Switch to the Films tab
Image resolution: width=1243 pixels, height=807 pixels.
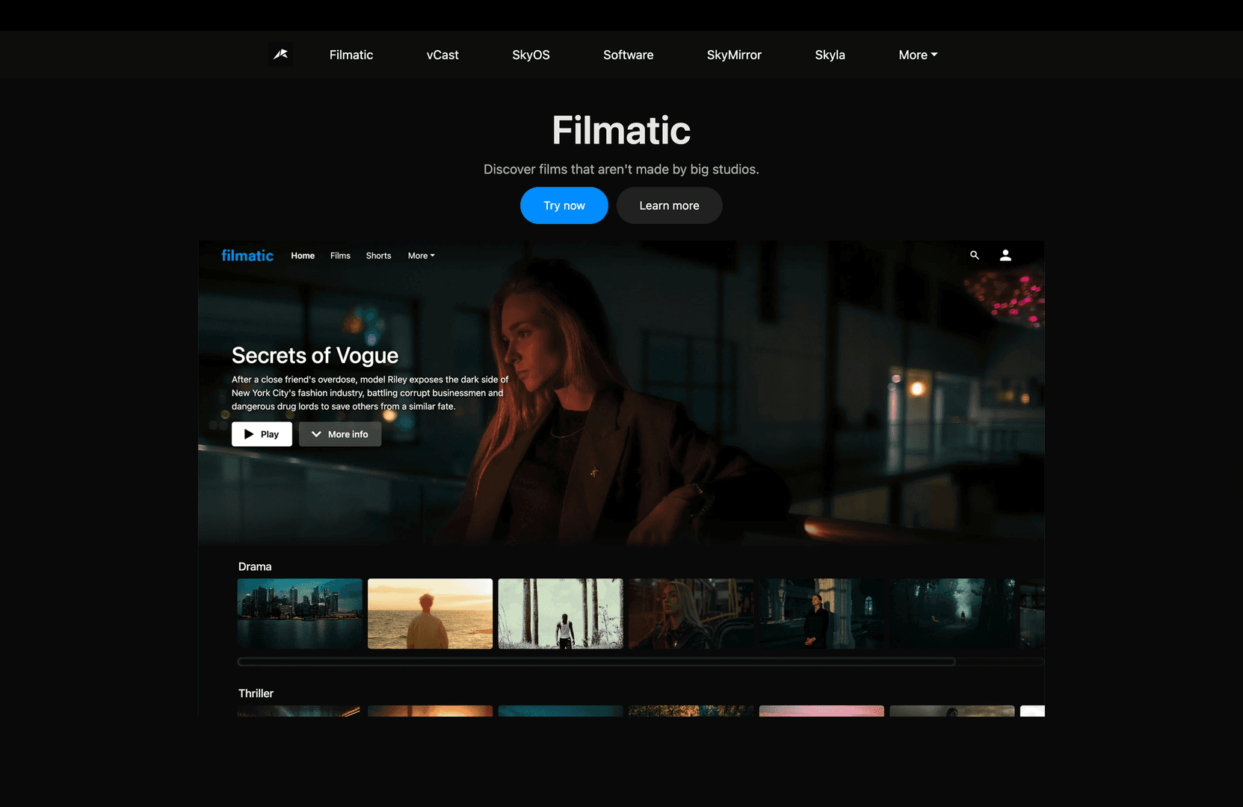click(x=340, y=256)
